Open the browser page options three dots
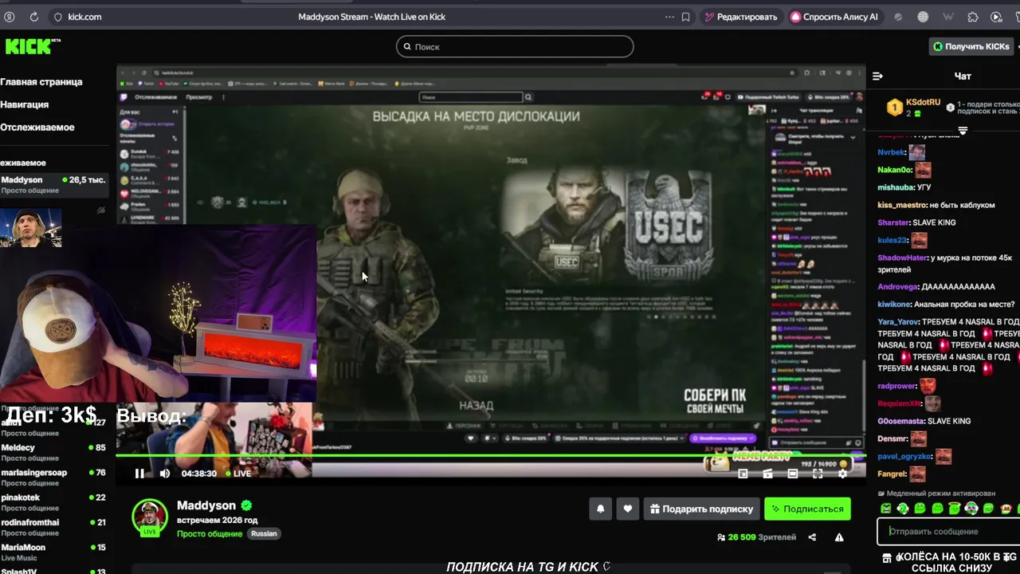1020x574 pixels. tap(669, 17)
